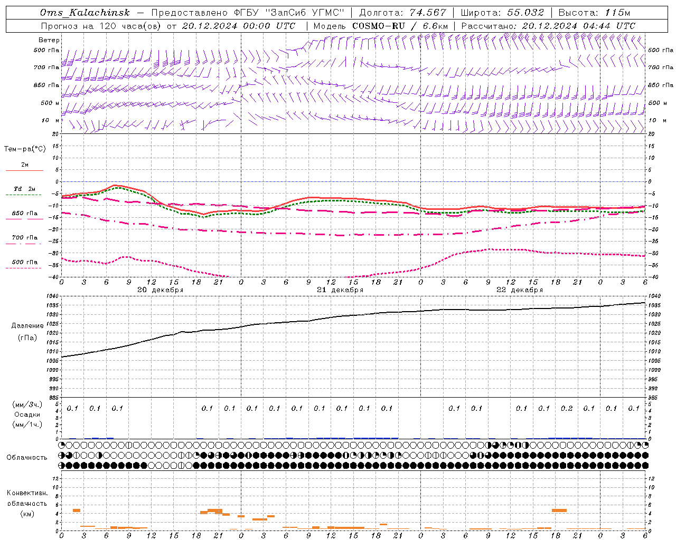Click 'Прогноз на 120 часа(ов)' forecast text

(x=100, y=26)
